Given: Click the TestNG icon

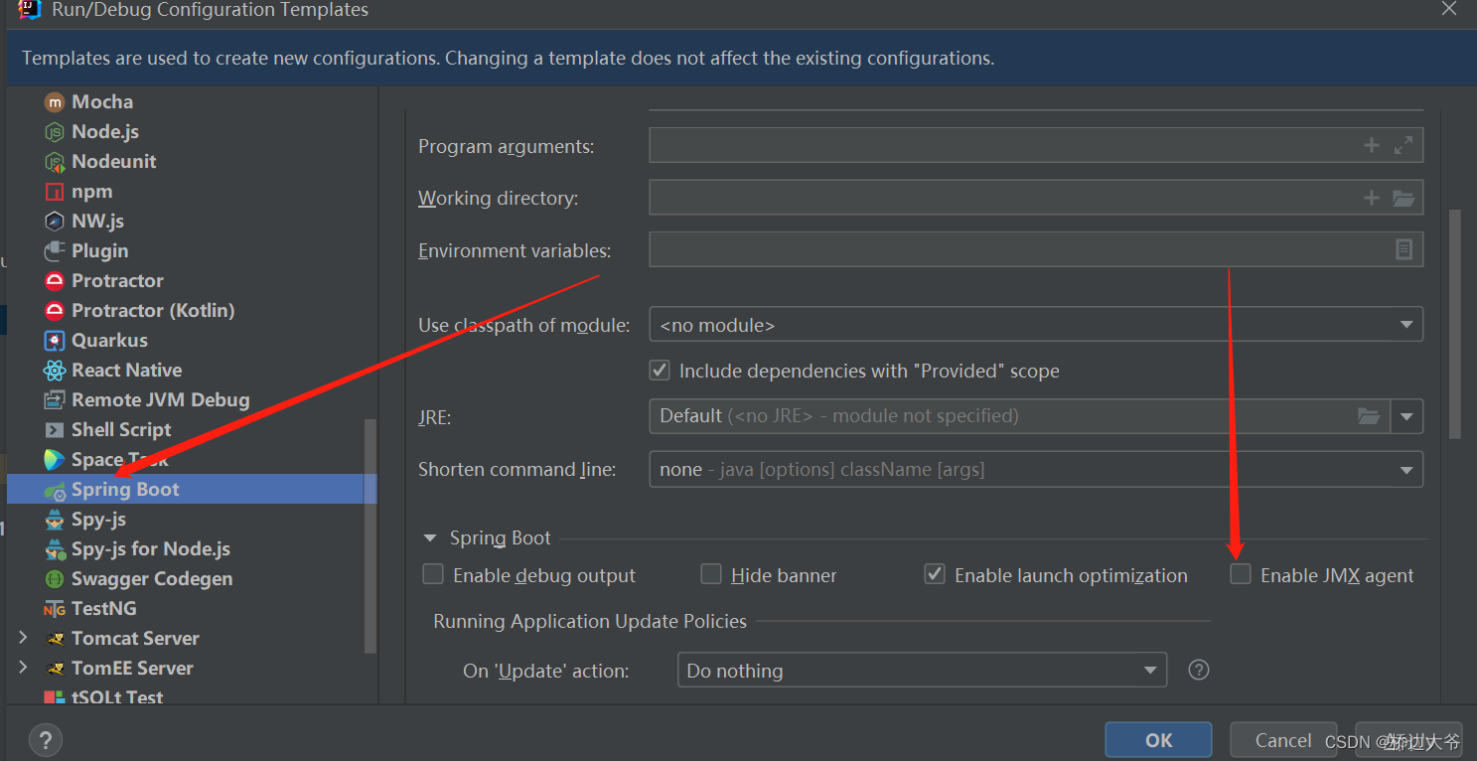Looking at the screenshot, I should click(55, 608).
